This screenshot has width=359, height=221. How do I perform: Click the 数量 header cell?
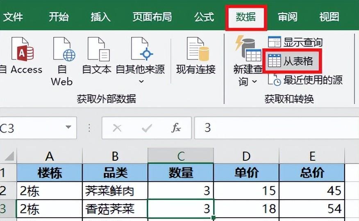point(181,173)
